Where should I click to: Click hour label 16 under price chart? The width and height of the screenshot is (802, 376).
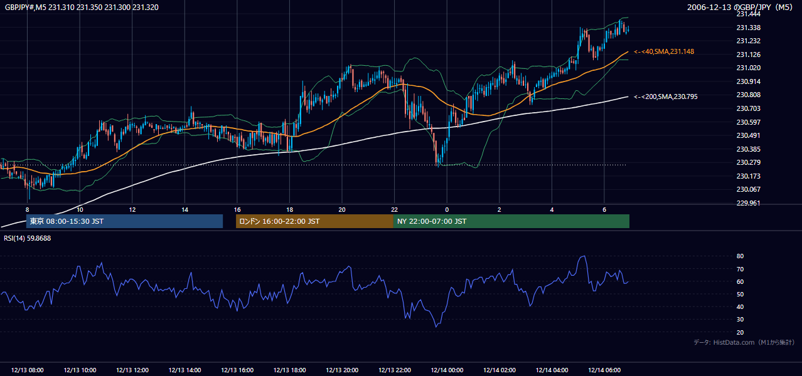(x=237, y=209)
